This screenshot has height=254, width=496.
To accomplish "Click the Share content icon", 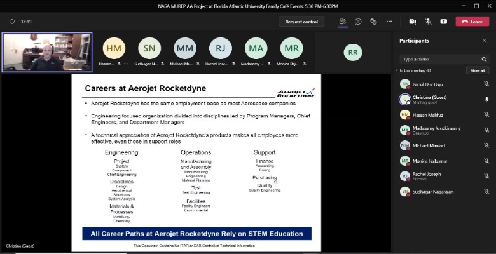I will coord(443,21).
